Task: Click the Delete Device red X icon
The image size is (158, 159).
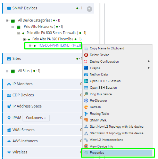Action: tap(86, 55)
